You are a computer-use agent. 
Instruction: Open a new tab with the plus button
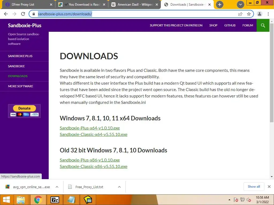[220, 5]
